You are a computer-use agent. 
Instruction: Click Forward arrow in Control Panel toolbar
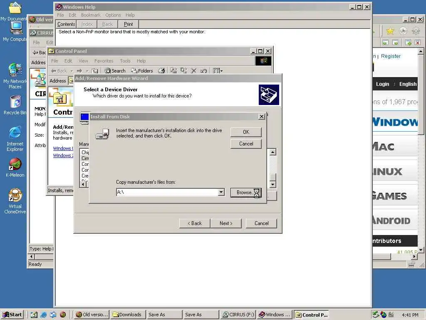79,71
